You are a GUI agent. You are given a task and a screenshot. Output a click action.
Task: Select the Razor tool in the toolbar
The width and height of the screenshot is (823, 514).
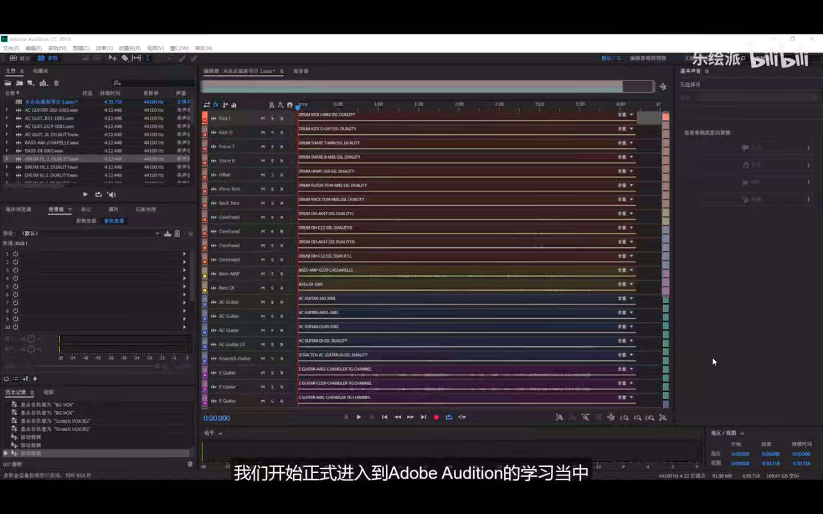(x=125, y=58)
